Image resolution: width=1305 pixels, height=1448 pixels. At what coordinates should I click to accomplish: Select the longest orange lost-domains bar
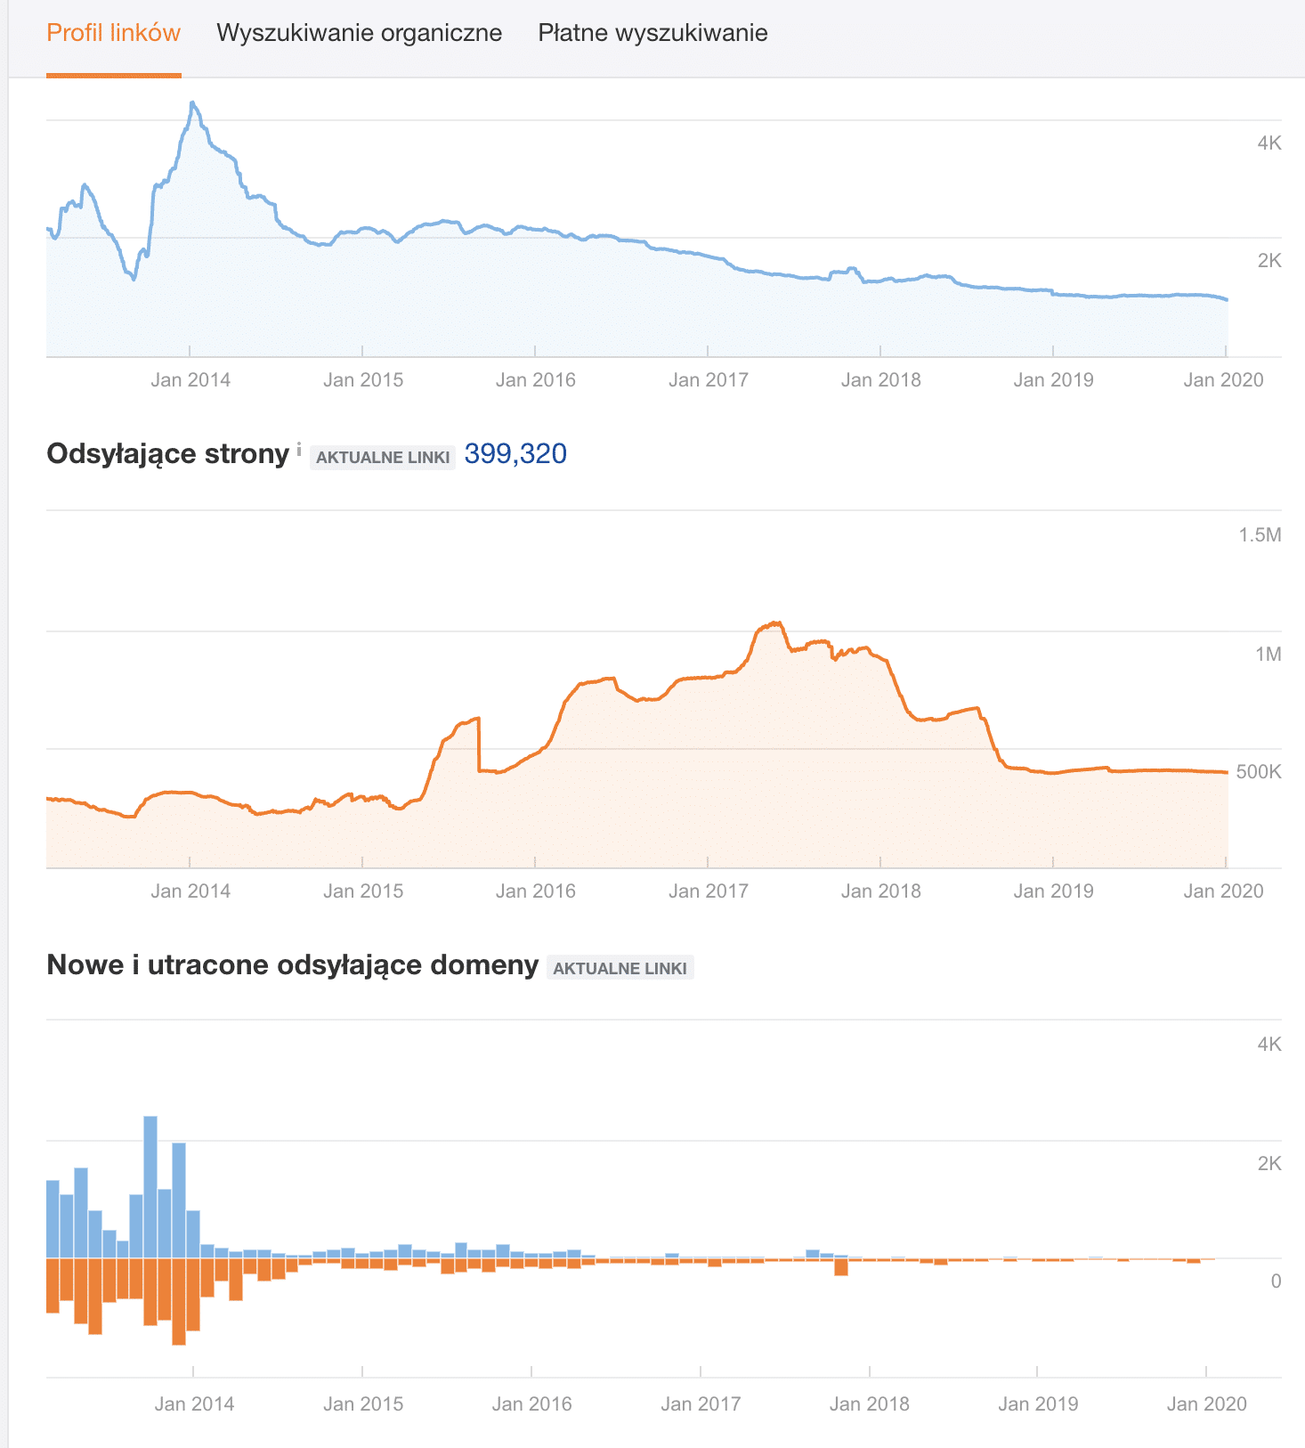coord(179,1300)
